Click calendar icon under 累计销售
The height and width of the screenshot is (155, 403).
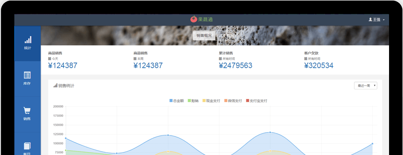click(x=220, y=59)
